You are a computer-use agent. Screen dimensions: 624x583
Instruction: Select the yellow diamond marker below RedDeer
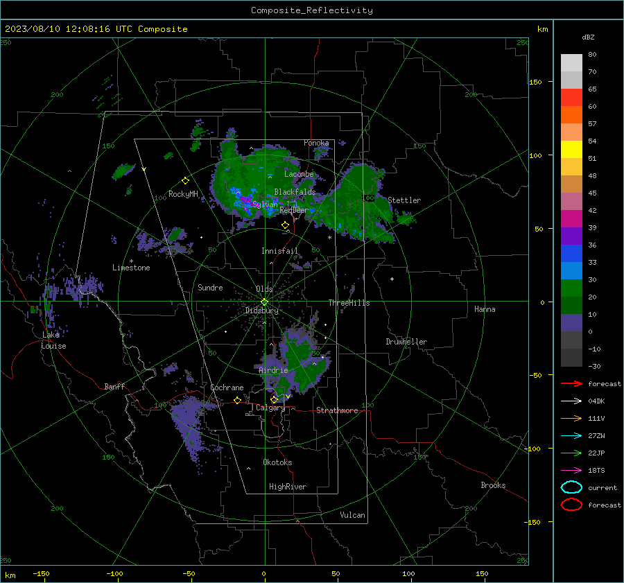(285, 225)
